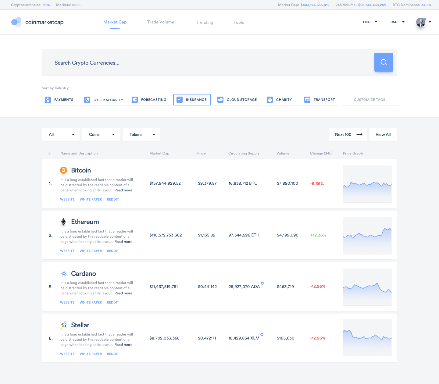The image size is (439, 384).
Task: Open Cardano's Reddit link
Action: coord(113,302)
